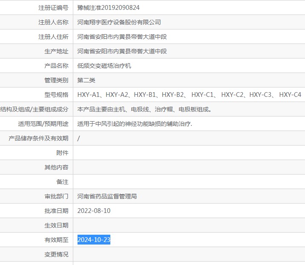Click approval department 河南省药品监督管理局

[107, 196]
